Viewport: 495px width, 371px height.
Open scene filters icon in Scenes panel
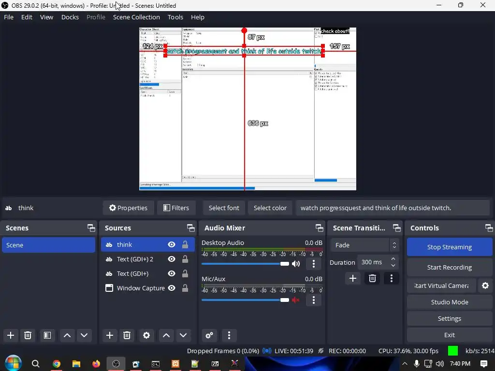pyautogui.click(x=47, y=335)
